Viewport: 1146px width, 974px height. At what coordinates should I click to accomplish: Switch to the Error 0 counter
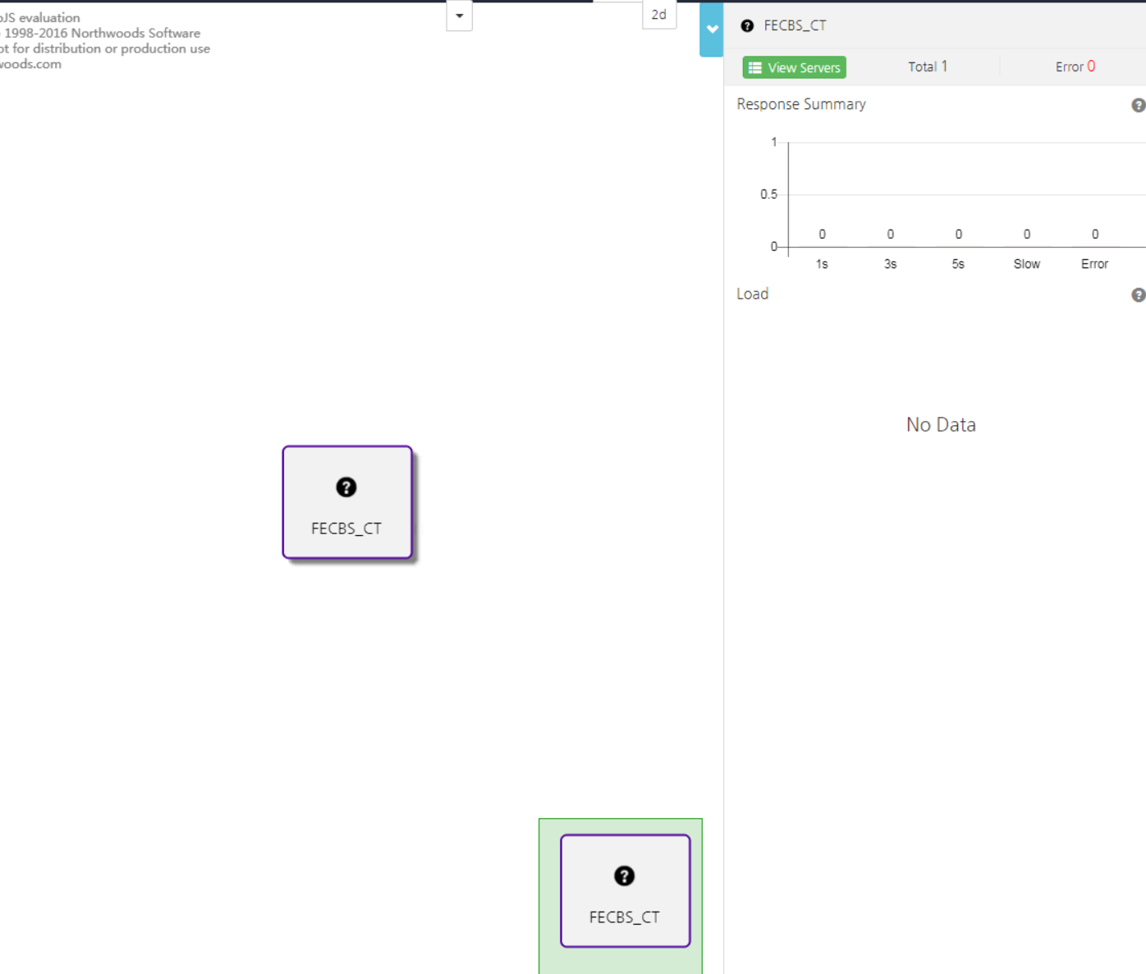(x=1075, y=66)
